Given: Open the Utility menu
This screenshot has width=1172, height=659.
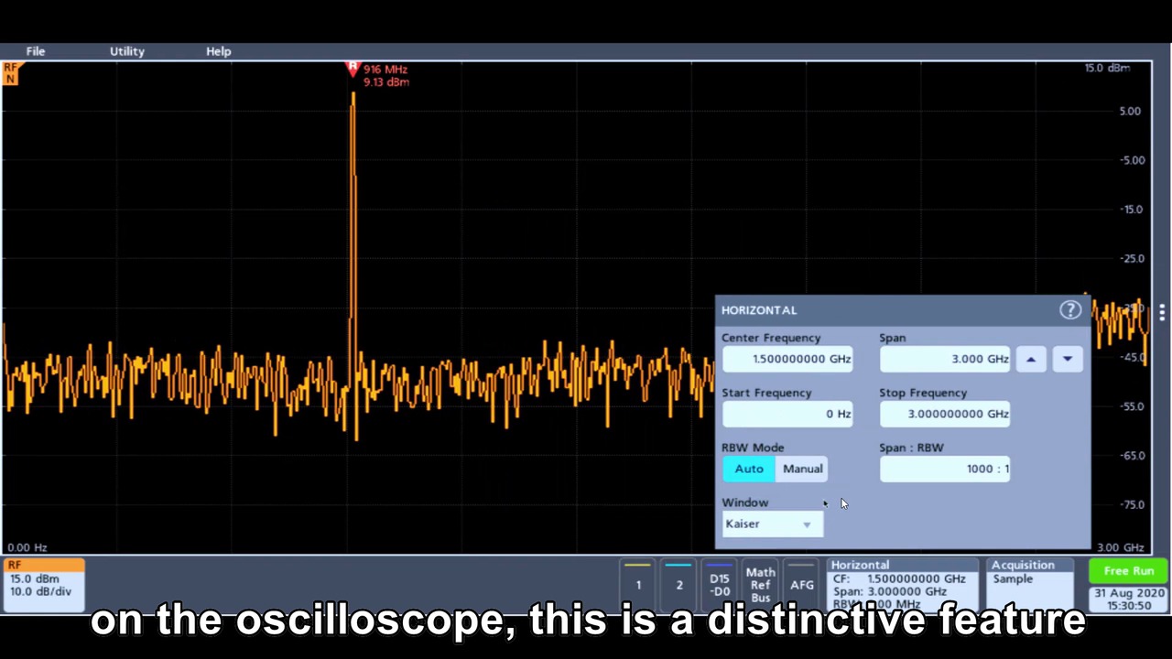Looking at the screenshot, I should tap(126, 50).
